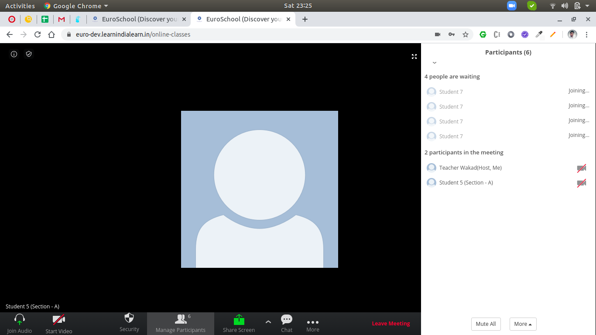596x335 pixels.
Task: Select Student 5 (Section - A) in participants list
Action: point(508,183)
